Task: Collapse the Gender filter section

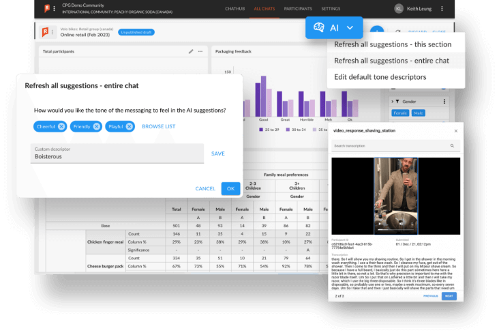Action: click(394, 102)
